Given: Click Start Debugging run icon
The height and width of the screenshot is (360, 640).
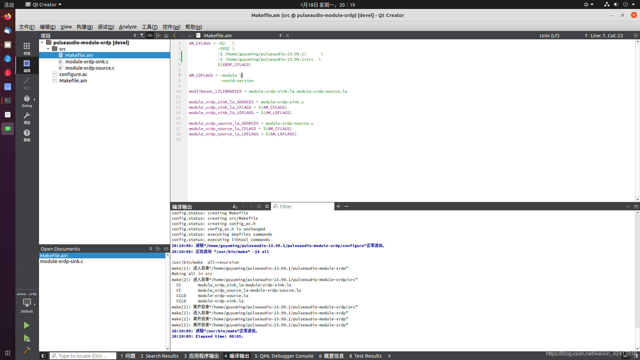Looking at the screenshot, I should [x=27, y=338].
